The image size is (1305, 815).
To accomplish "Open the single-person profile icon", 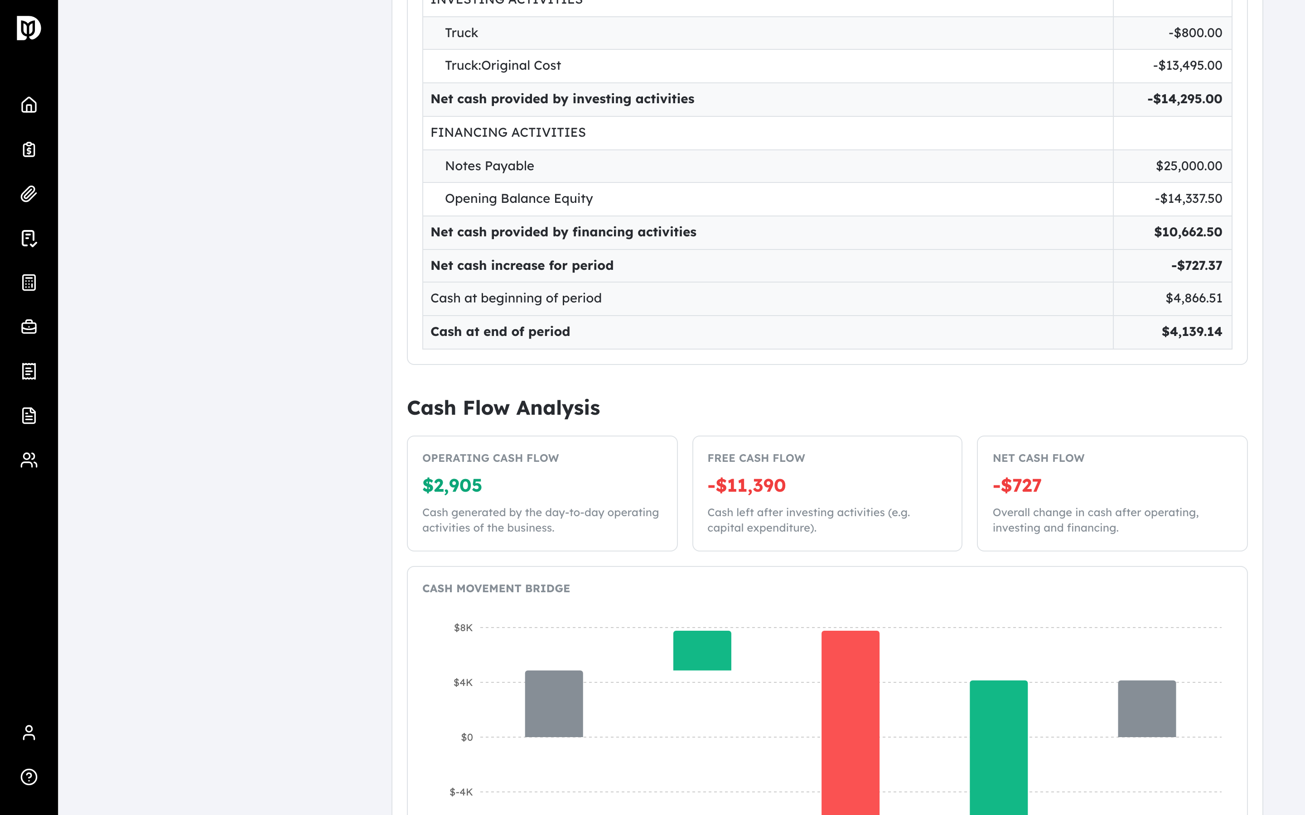I will click(29, 733).
